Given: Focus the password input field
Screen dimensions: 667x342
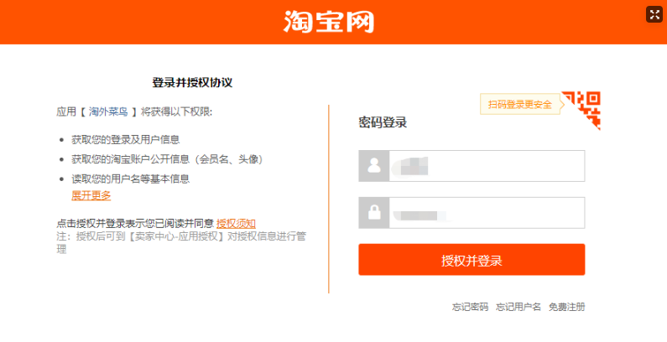Looking at the screenshot, I should pos(487,212).
